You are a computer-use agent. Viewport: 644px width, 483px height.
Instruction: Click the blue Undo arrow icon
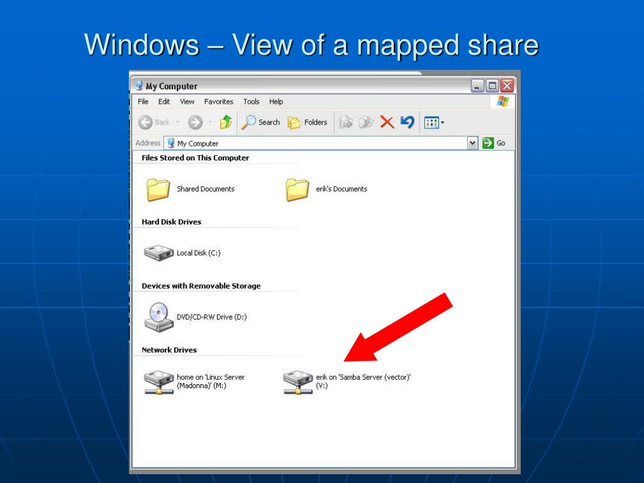407,122
